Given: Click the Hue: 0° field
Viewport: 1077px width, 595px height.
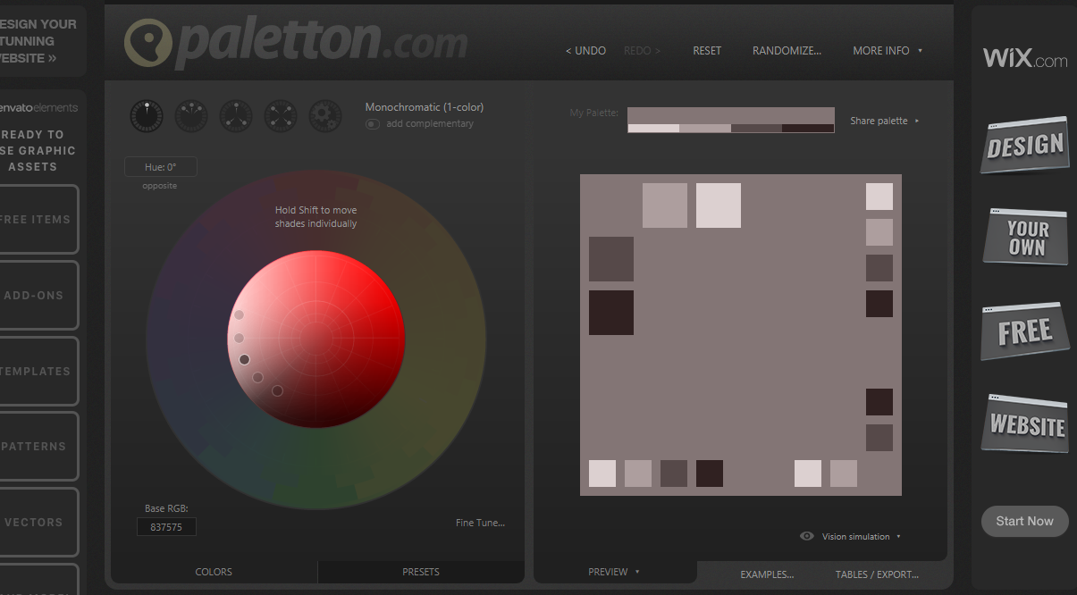Looking at the screenshot, I should coord(161,167).
